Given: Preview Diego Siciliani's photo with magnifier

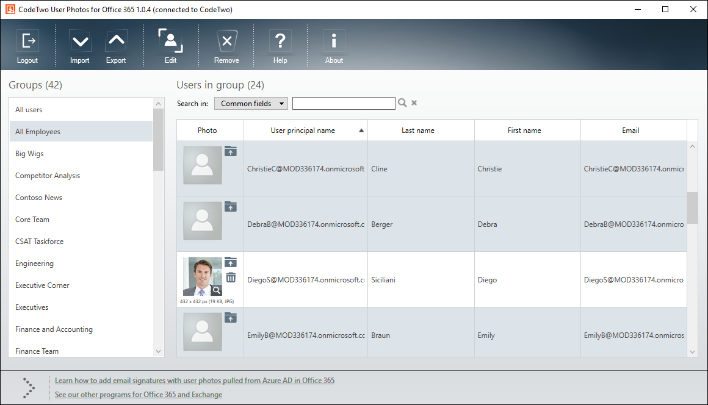Looking at the screenshot, I should pyautogui.click(x=216, y=290).
